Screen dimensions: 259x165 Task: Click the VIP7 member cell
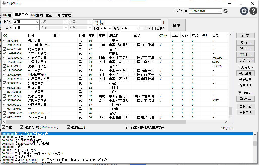(216, 100)
